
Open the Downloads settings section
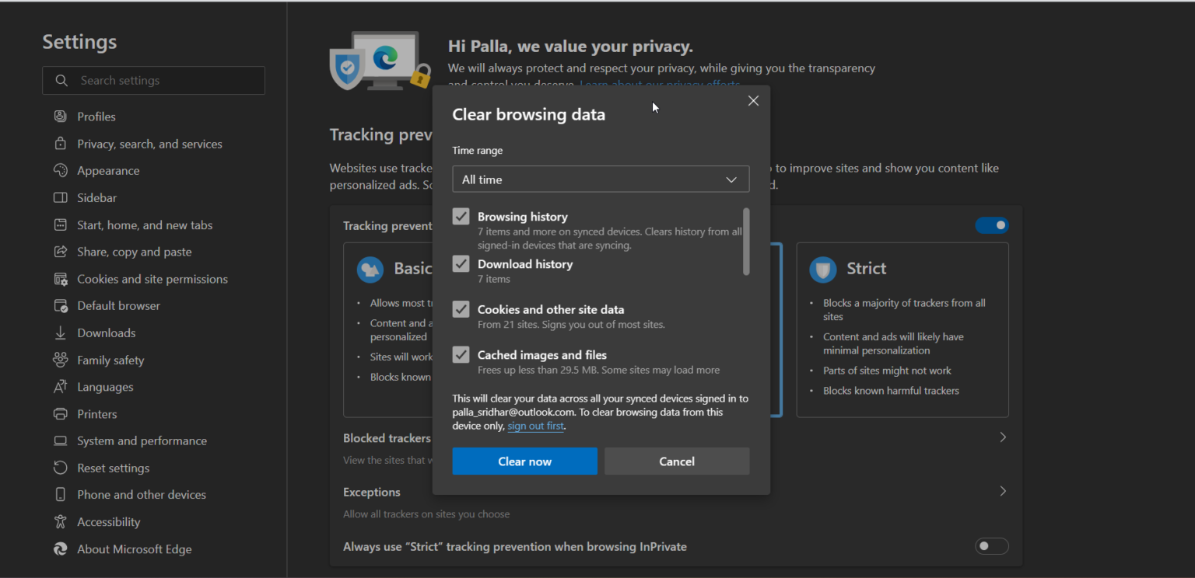[106, 333]
